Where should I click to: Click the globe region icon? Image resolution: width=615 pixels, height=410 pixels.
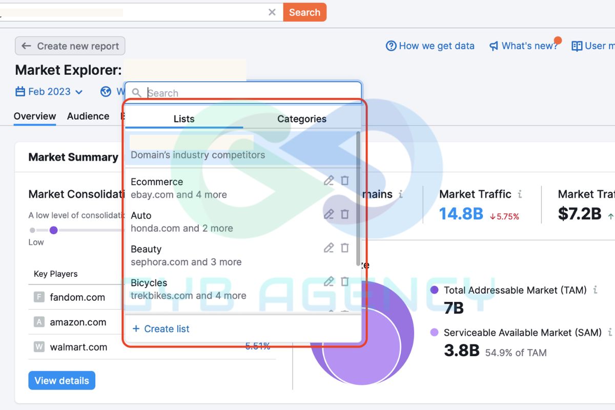106,92
